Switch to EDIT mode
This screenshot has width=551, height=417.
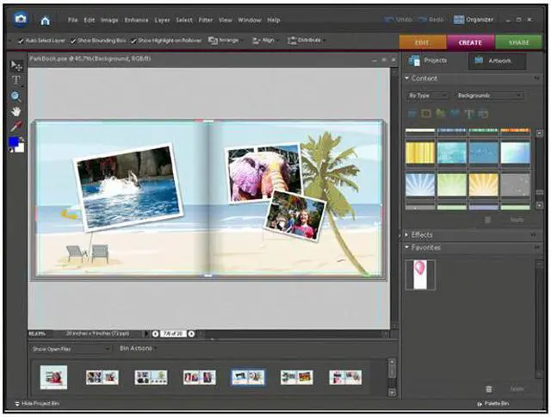(423, 42)
